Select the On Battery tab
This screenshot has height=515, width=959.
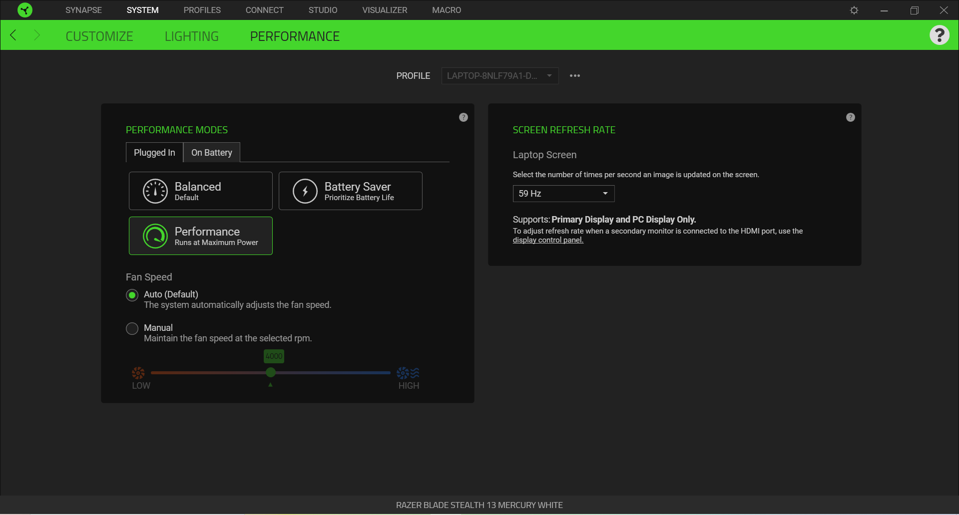point(212,153)
